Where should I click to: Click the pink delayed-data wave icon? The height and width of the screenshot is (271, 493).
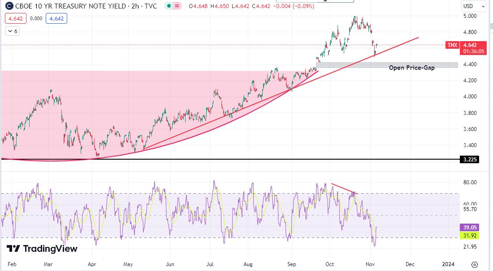coord(177,6)
